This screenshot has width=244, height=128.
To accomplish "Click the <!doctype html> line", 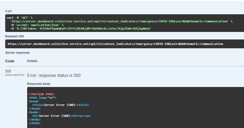I will (x=42, y=94).
